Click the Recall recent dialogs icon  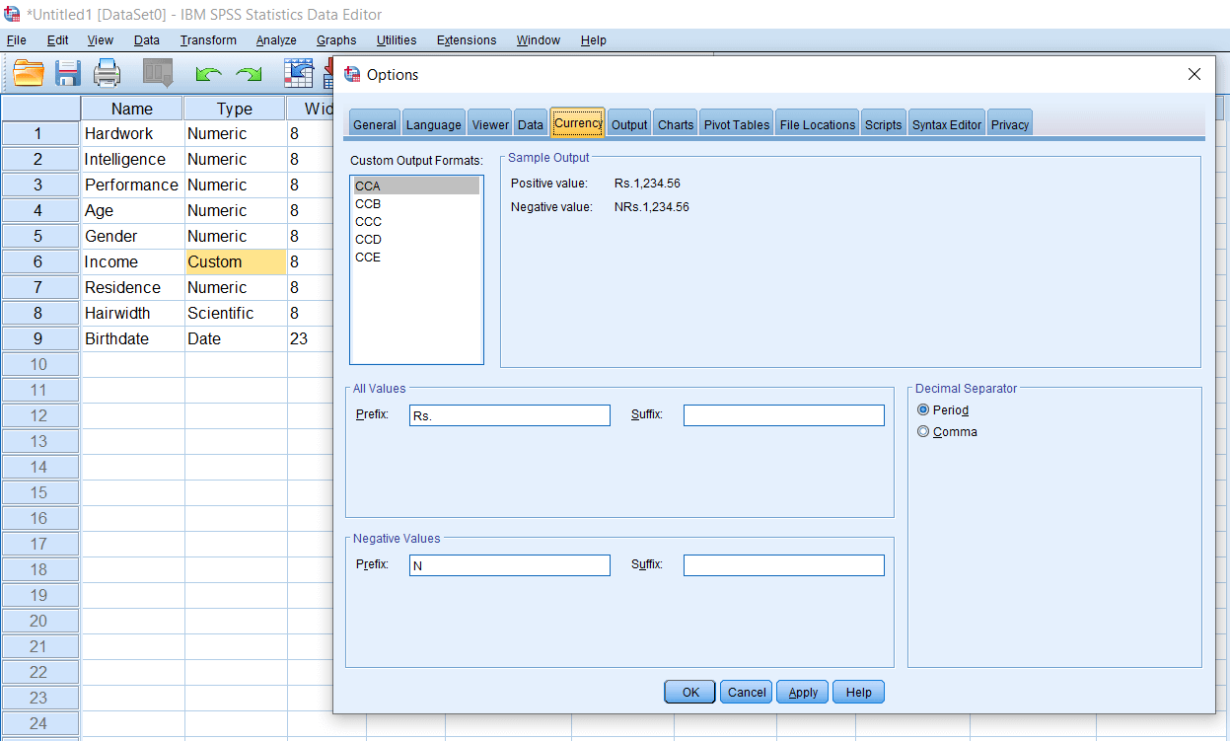pyautogui.click(x=158, y=74)
